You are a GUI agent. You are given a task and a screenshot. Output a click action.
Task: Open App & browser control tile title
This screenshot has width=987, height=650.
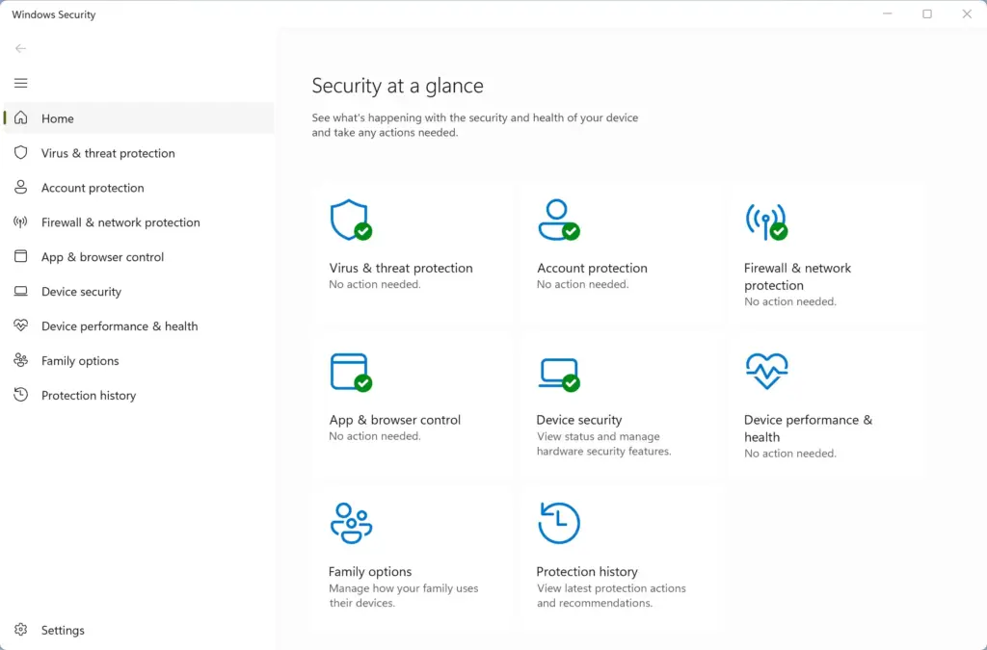coord(394,419)
